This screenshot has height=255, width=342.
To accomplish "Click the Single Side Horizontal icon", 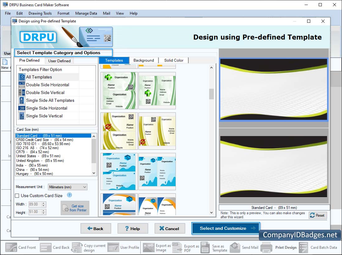I will (x=22, y=108).
